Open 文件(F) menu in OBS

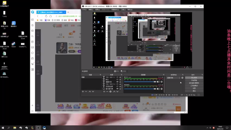pos(84,10)
